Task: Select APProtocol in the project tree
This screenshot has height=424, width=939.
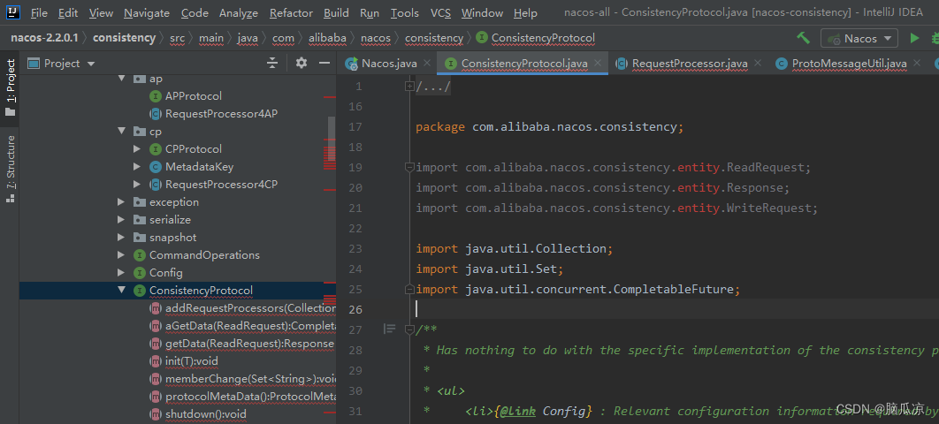Action: pos(193,96)
